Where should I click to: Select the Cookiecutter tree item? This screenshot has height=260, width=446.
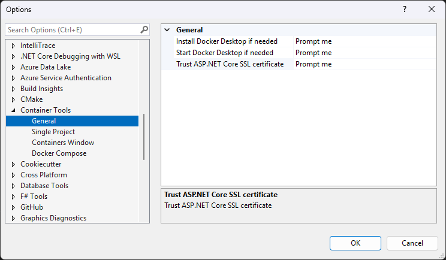tap(41, 164)
